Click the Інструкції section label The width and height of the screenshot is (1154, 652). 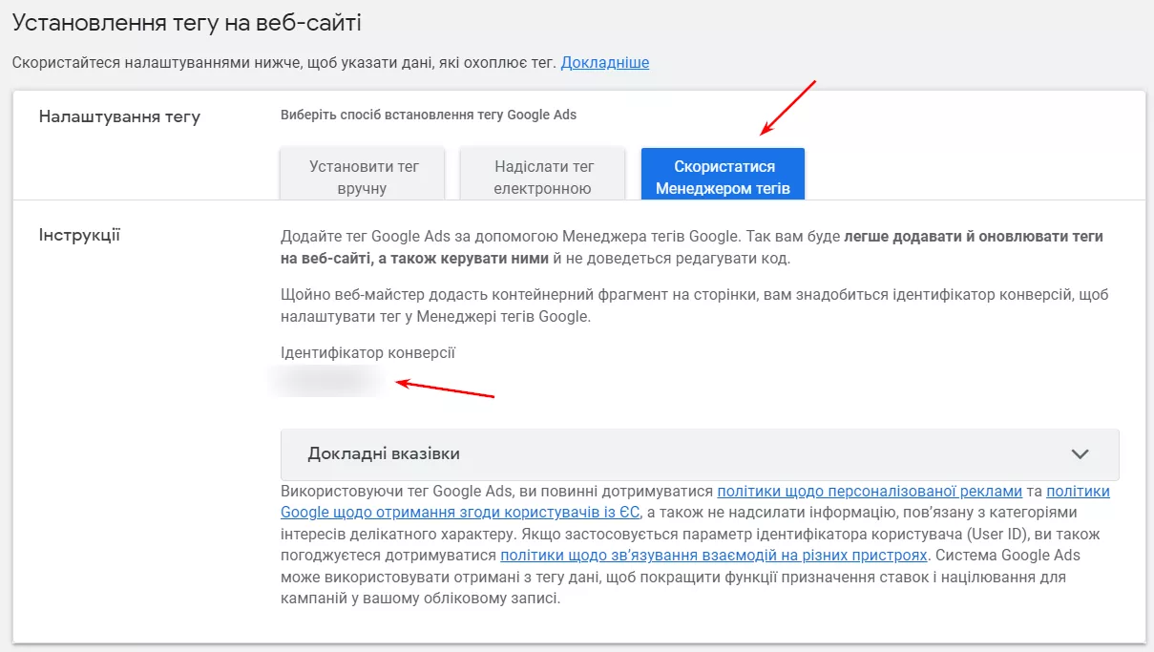(x=79, y=235)
